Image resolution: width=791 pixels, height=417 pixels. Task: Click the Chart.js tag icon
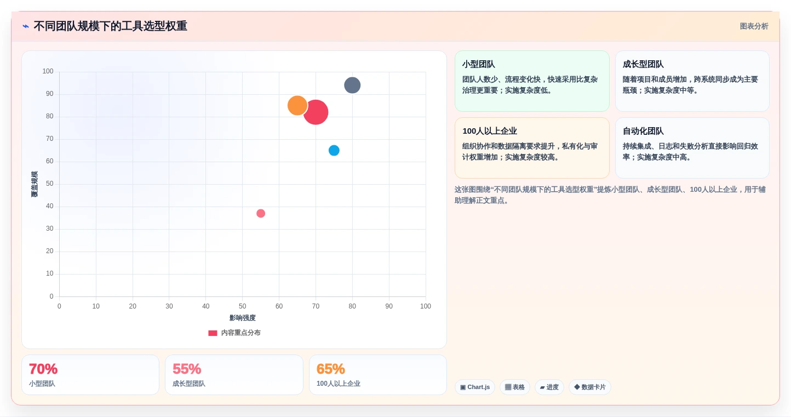pyautogui.click(x=463, y=387)
